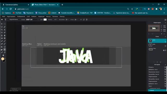Open the text size dropdown

[56, 20]
